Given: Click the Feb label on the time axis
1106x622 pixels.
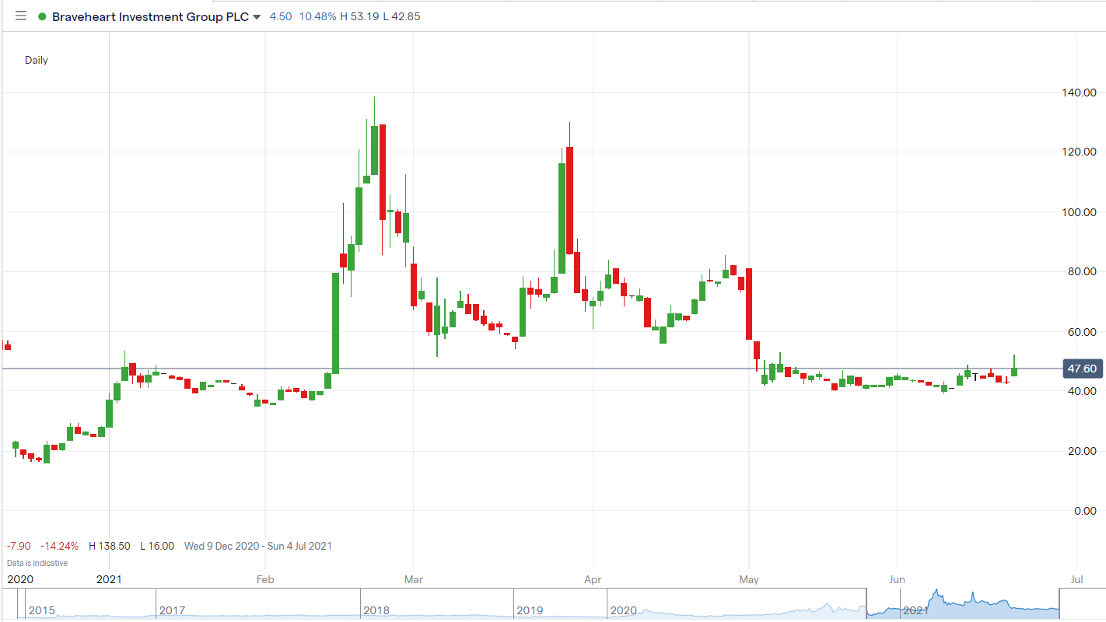Looking at the screenshot, I should [x=264, y=579].
